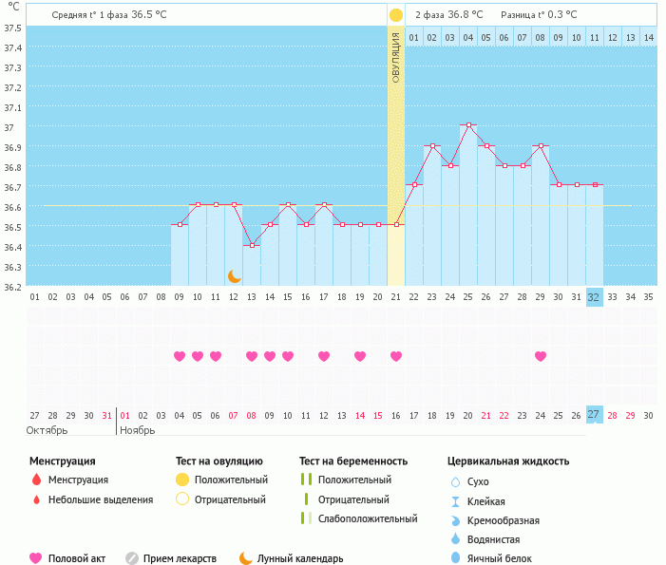
Task: Select the highlighted cycle day 32
Action: pyautogui.click(x=594, y=297)
